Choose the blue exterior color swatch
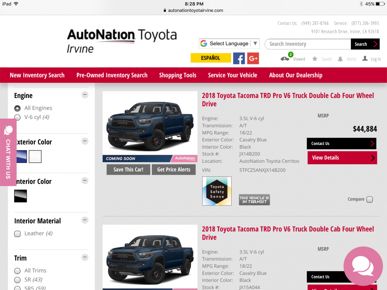 click(22, 157)
